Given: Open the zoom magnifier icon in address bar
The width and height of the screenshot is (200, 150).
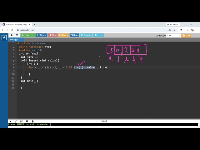Looking at the screenshot, I should click(x=170, y=30).
